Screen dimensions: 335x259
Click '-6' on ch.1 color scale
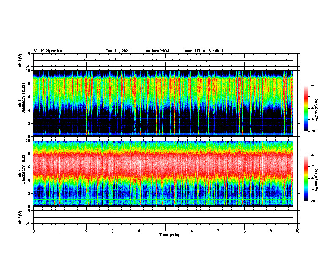point(312,85)
